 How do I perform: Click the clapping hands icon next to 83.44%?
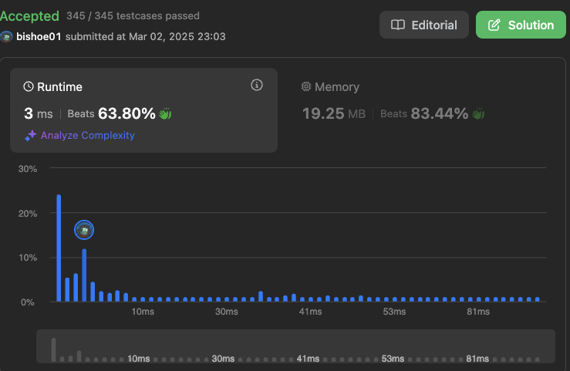[x=478, y=113]
